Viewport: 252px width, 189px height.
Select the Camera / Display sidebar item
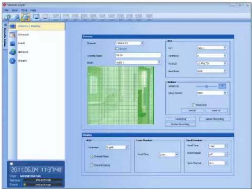click(37, 26)
